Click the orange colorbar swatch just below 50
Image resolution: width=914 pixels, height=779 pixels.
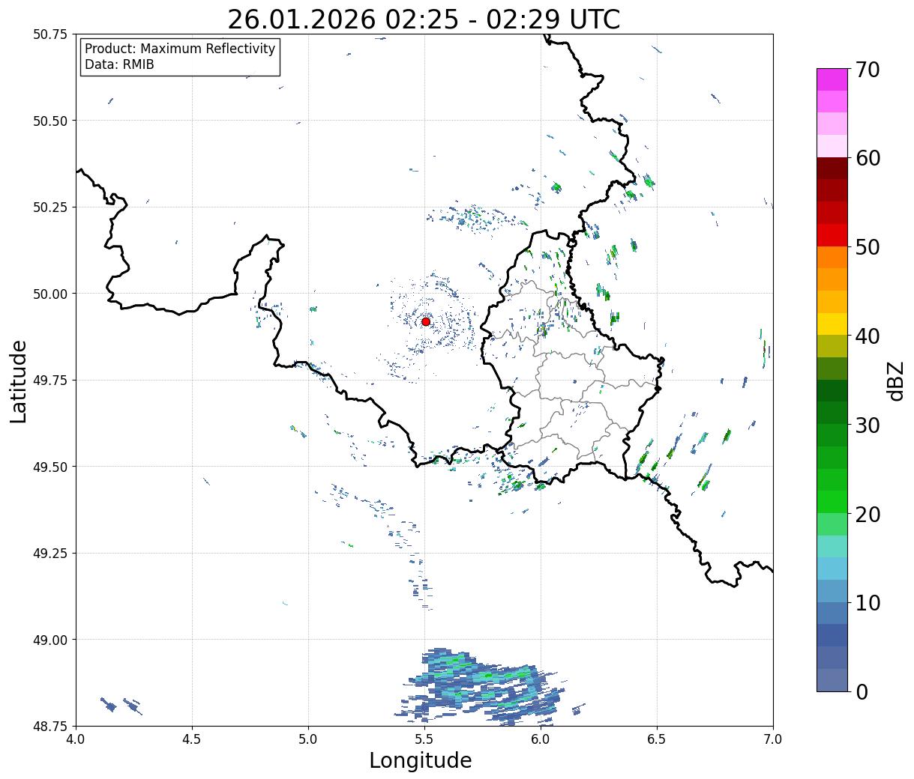(x=832, y=257)
